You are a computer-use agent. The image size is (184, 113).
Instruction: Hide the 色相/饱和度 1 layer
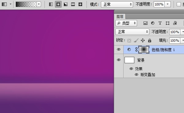tap(119, 49)
